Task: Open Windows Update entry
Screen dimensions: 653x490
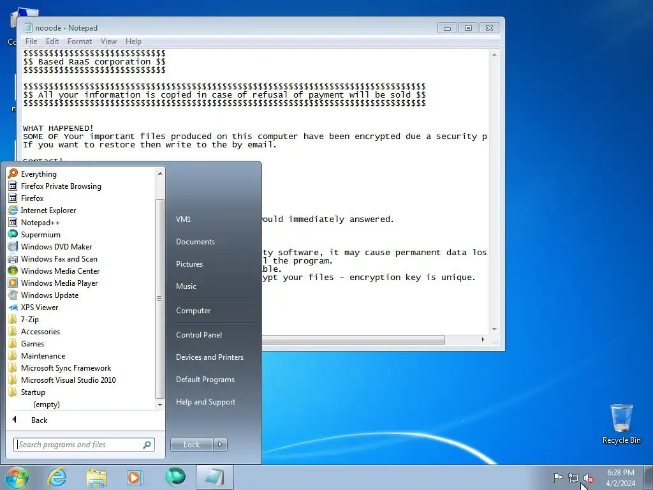Action: pyautogui.click(x=50, y=295)
